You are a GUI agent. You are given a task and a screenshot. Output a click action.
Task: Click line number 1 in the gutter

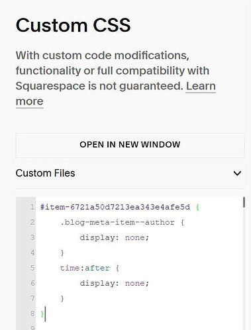[x=32, y=207]
